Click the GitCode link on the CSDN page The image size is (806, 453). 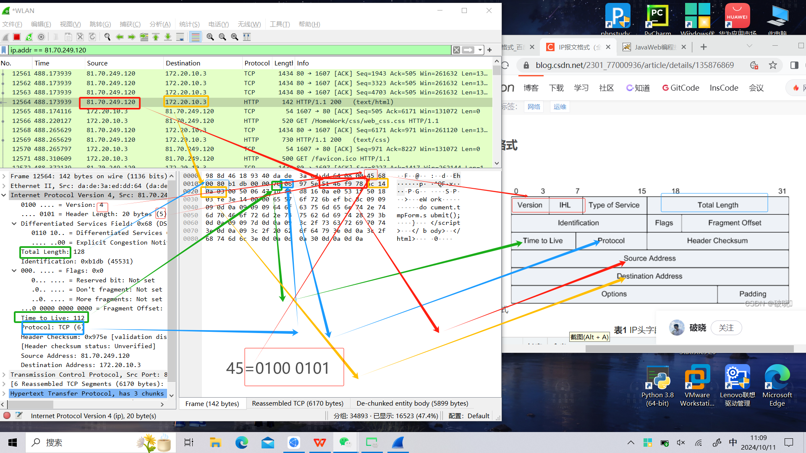(x=680, y=88)
